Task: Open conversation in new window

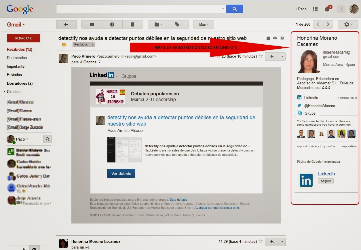Action: click(x=282, y=38)
